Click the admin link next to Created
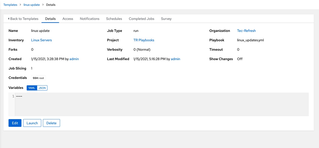The image size is (319, 148). coord(74,59)
